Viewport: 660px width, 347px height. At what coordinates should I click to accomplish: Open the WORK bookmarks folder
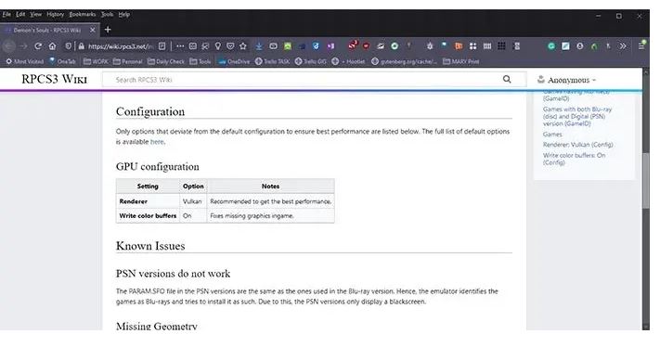96,61
